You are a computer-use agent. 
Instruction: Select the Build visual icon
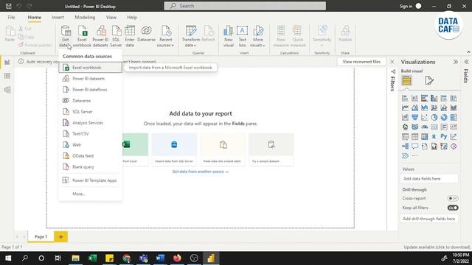406,80
